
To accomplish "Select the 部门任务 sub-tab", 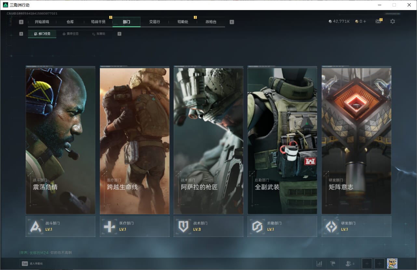I will [42, 34].
